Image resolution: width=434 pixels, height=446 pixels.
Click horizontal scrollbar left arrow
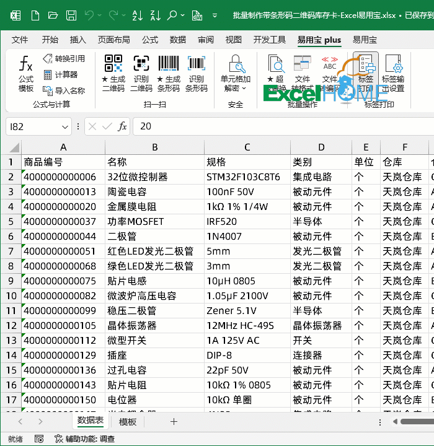(x=396, y=422)
